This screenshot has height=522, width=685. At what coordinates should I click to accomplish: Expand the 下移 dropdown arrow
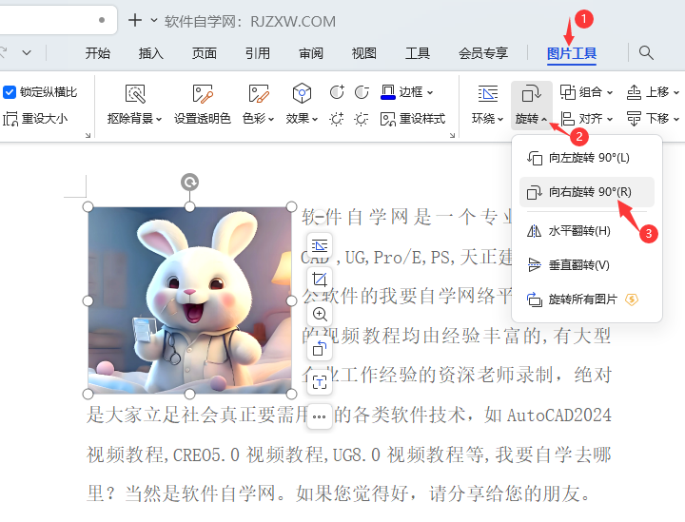[x=675, y=119]
